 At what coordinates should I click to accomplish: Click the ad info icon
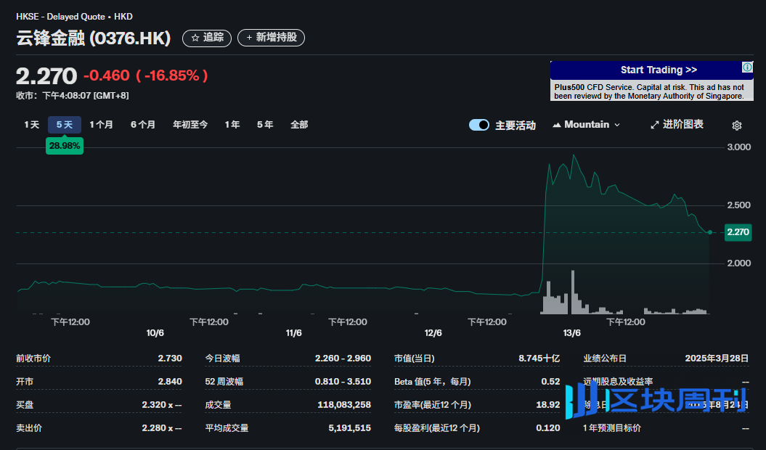pyautogui.click(x=747, y=67)
